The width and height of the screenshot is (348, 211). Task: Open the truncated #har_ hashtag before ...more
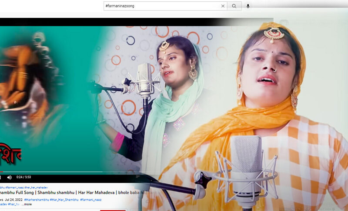click(14, 204)
